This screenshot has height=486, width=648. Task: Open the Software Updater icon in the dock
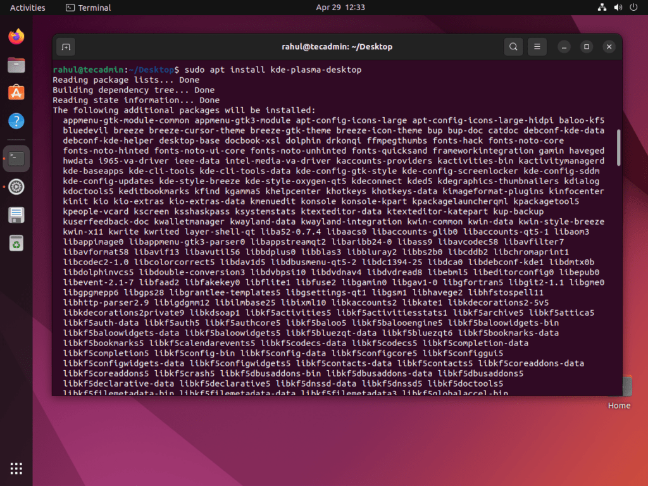16,242
